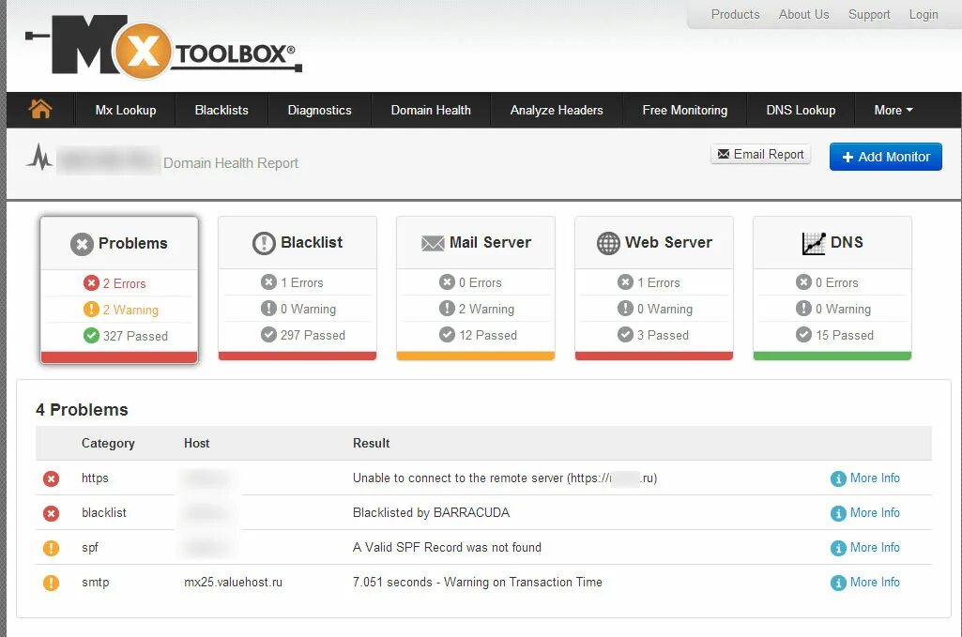Open the Products menu at top

[x=735, y=14]
